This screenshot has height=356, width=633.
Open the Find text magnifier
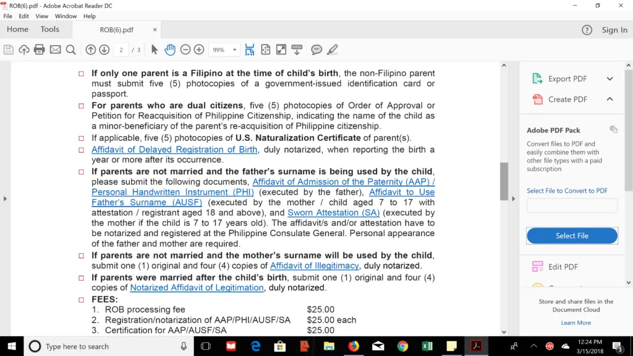pyautogui.click(x=70, y=49)
